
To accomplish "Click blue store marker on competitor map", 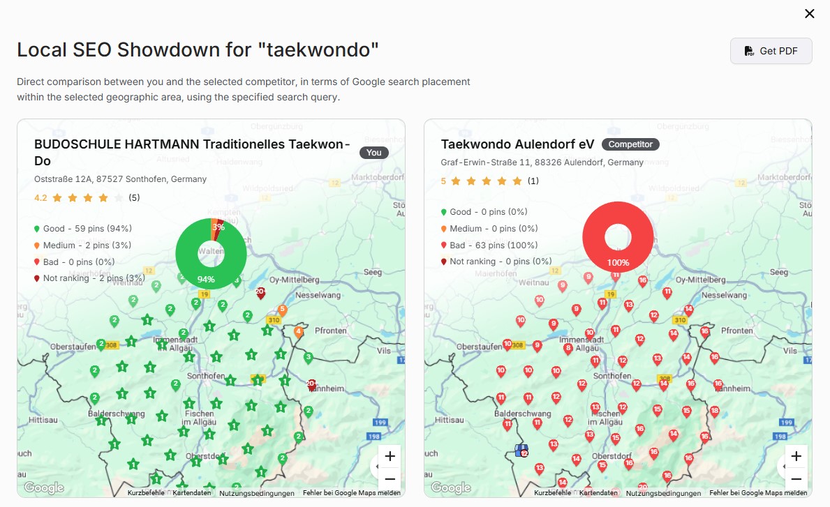I will coord(521,451).
